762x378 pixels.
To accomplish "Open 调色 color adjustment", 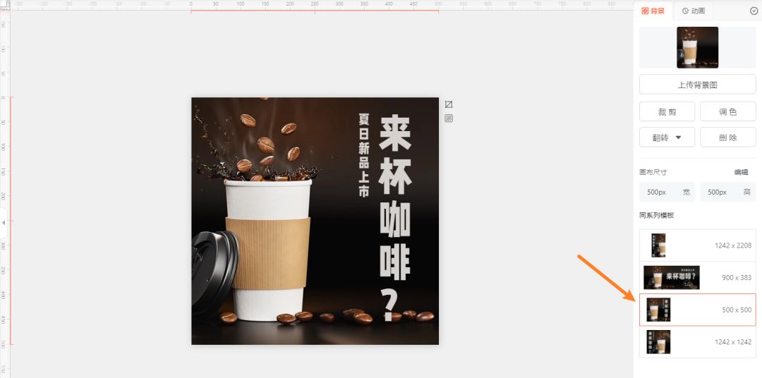I will pyautogui.click(x=727, y=111).
